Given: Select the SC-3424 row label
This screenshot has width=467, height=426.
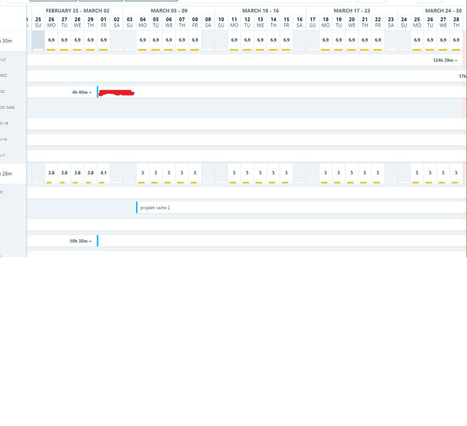Looking at the screenshot, I should point(7,107).
